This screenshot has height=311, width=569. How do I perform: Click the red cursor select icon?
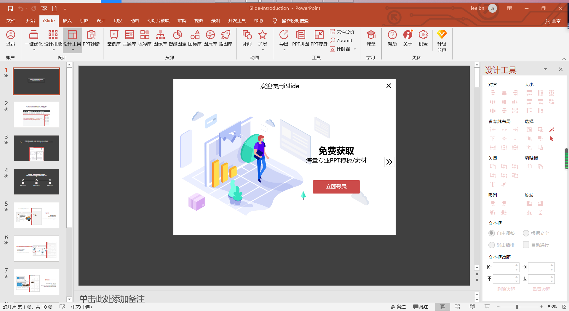[x=552, y=138]
